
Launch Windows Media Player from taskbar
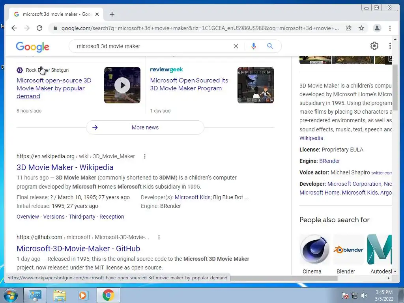click(x=84, y=295)
